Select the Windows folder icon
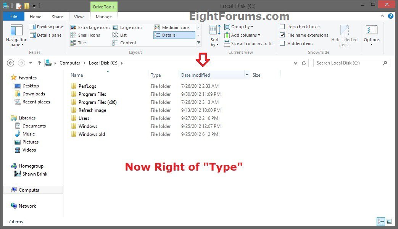 pyautogui.click(x=74, y=126)
